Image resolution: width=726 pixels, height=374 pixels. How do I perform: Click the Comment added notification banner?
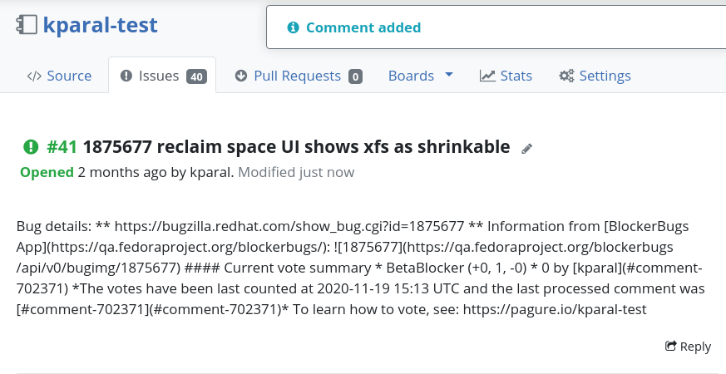pyautogui.click(x=496, y=27)
